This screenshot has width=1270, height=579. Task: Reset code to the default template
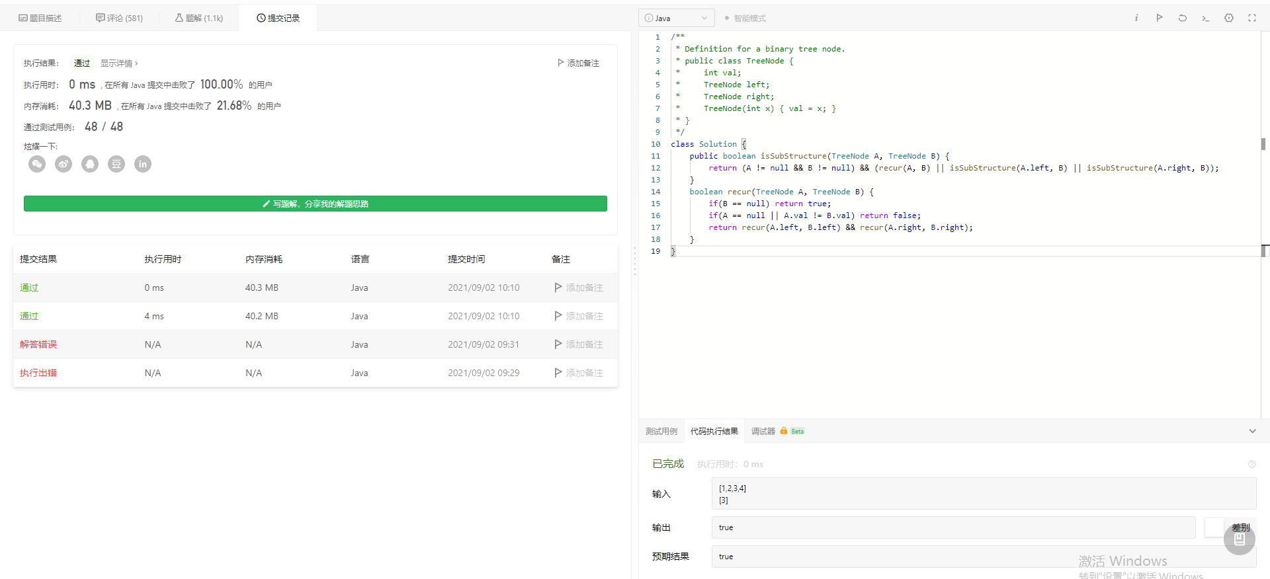click(1183, 18)
